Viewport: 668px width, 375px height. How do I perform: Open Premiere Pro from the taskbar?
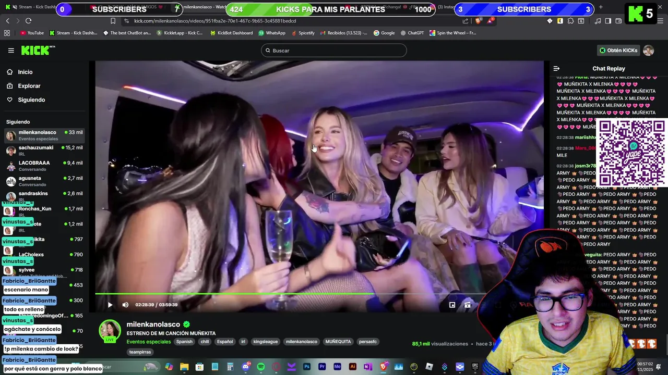coord(322,367)
